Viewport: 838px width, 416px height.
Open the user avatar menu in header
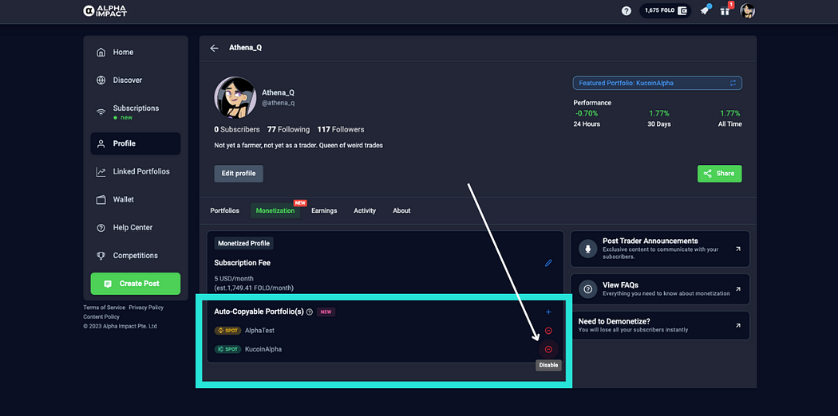(x=747, y=10)
